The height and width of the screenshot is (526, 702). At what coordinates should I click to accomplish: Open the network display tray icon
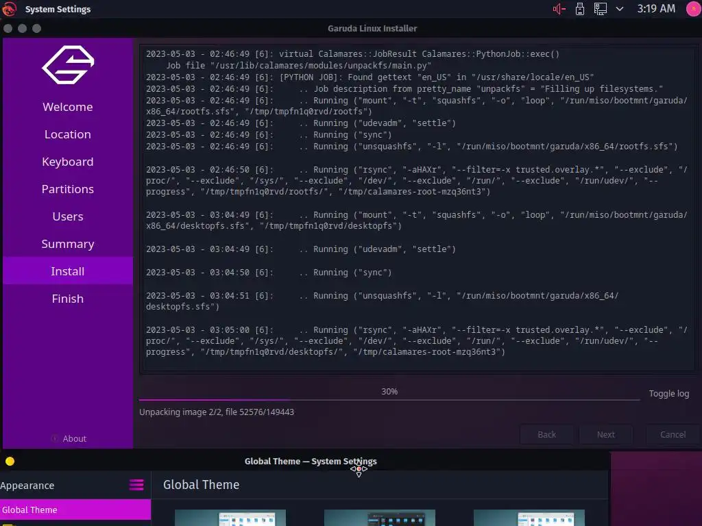tap(601, 9)
